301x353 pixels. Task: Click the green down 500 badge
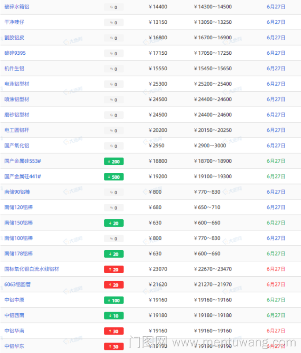pos(114,177)
